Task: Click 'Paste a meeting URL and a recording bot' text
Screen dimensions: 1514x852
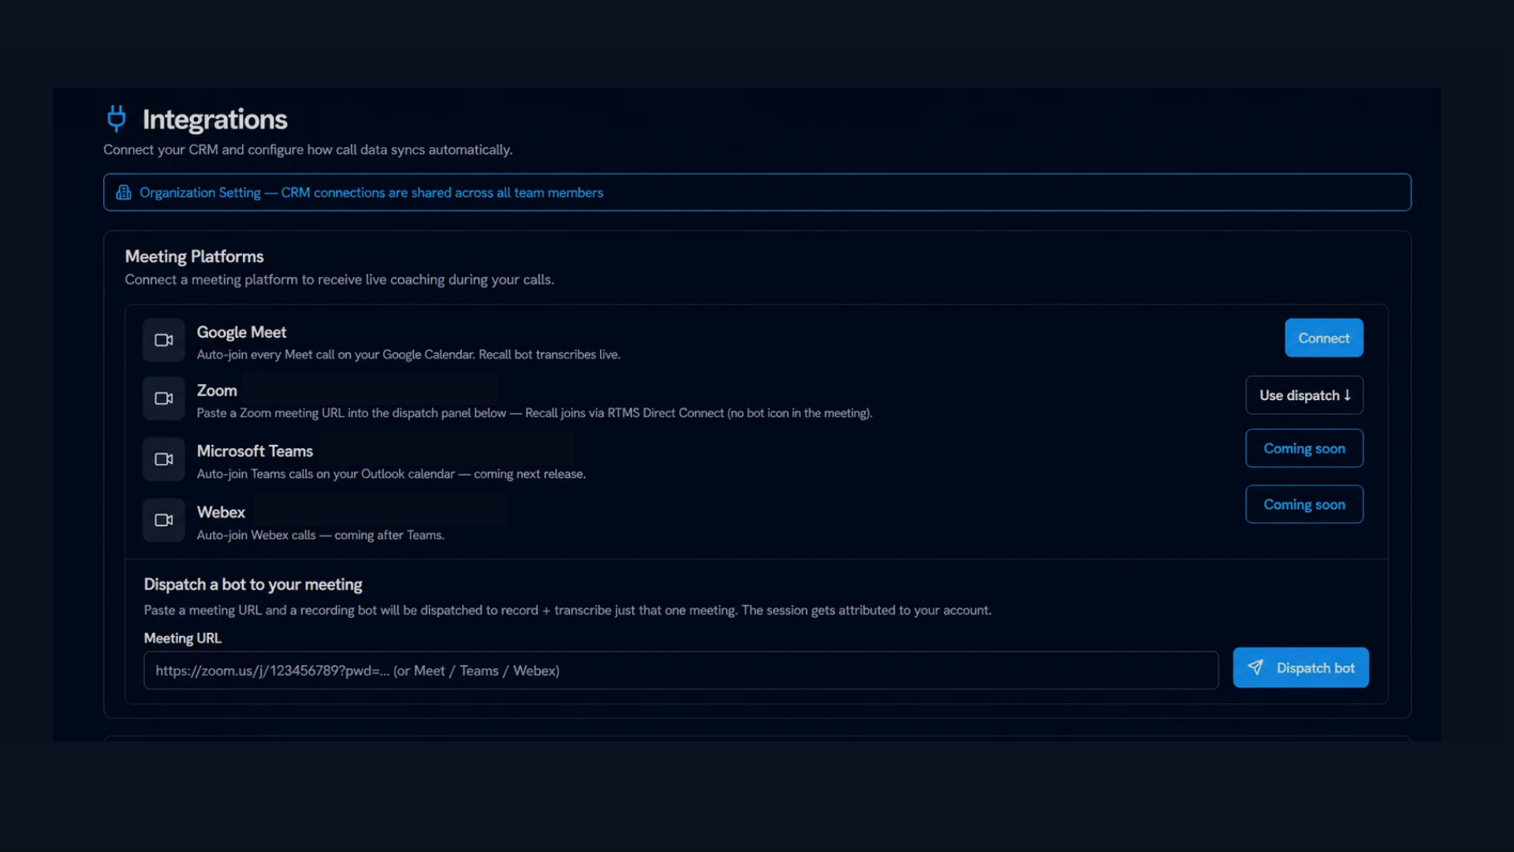Action: [x=568, y=611]
